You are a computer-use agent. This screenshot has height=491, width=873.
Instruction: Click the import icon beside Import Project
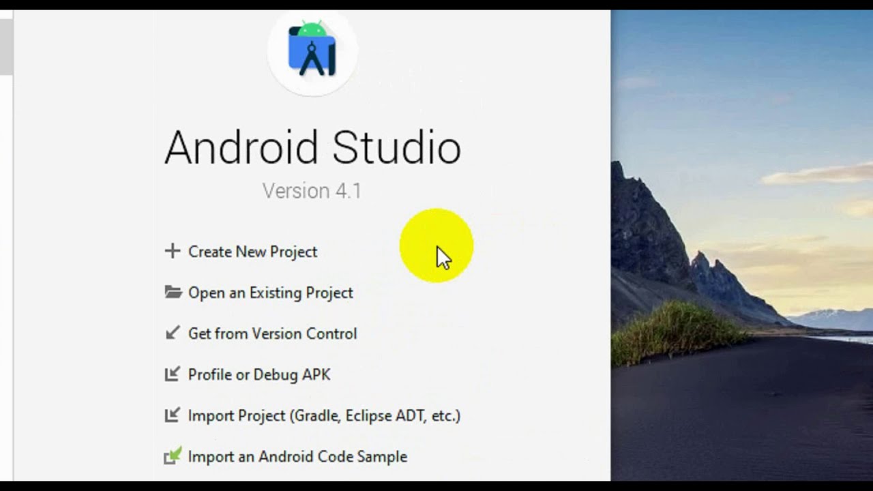[173, 415]
